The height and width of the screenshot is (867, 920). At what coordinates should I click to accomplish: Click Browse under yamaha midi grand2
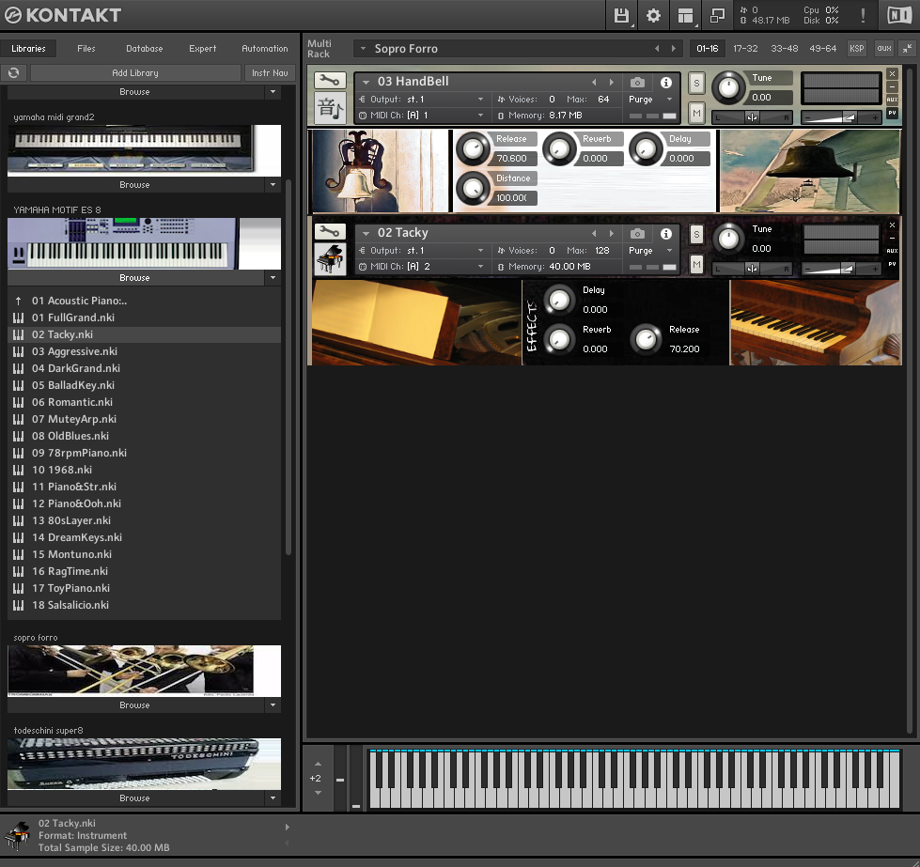[x=134, y=185]
